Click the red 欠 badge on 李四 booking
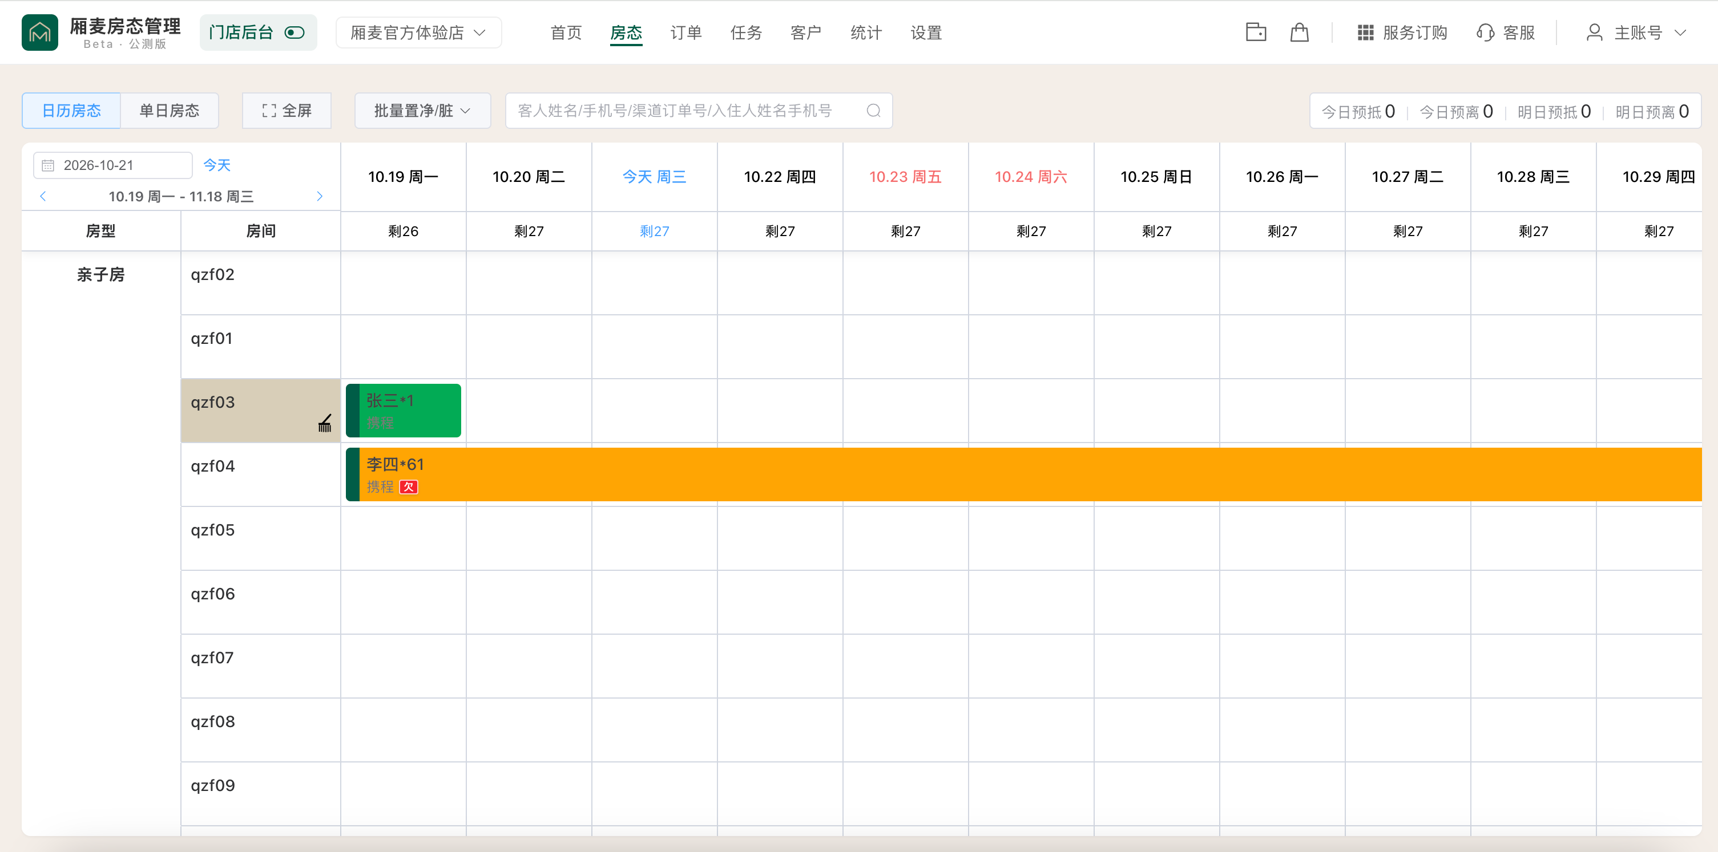This screenshot has width=1718, height=852. [408, 487]
